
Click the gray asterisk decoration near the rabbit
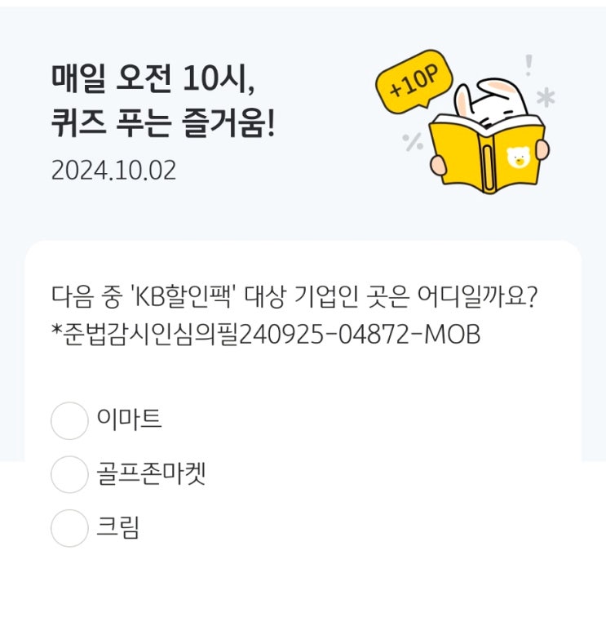coord(546,97)
